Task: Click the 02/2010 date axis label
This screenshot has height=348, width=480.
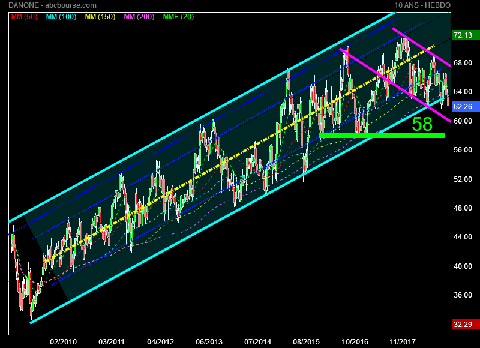Action: (x=64, y=341)
